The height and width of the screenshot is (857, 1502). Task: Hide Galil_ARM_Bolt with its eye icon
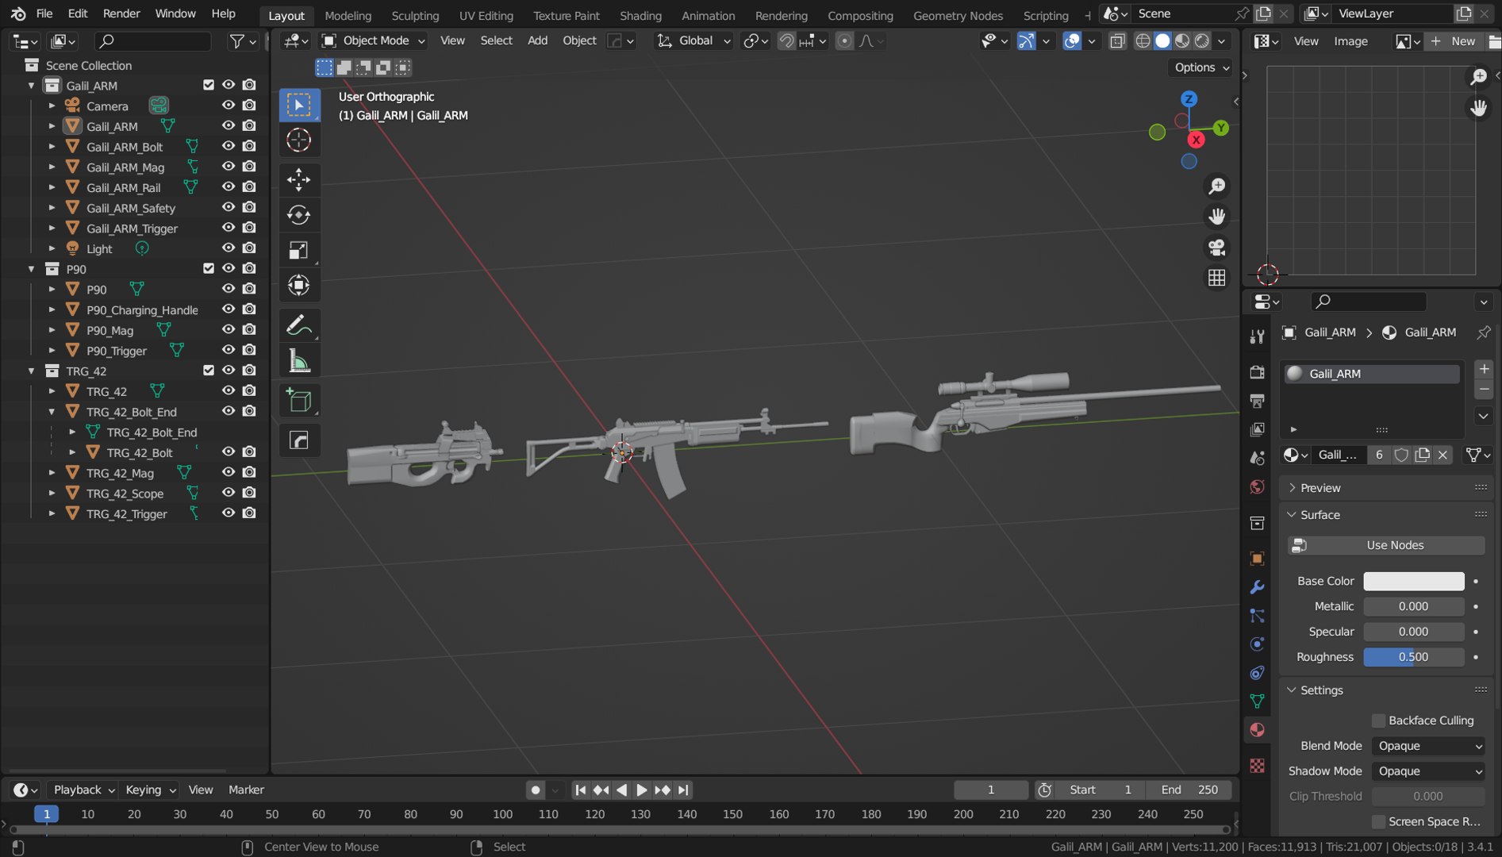229,146
